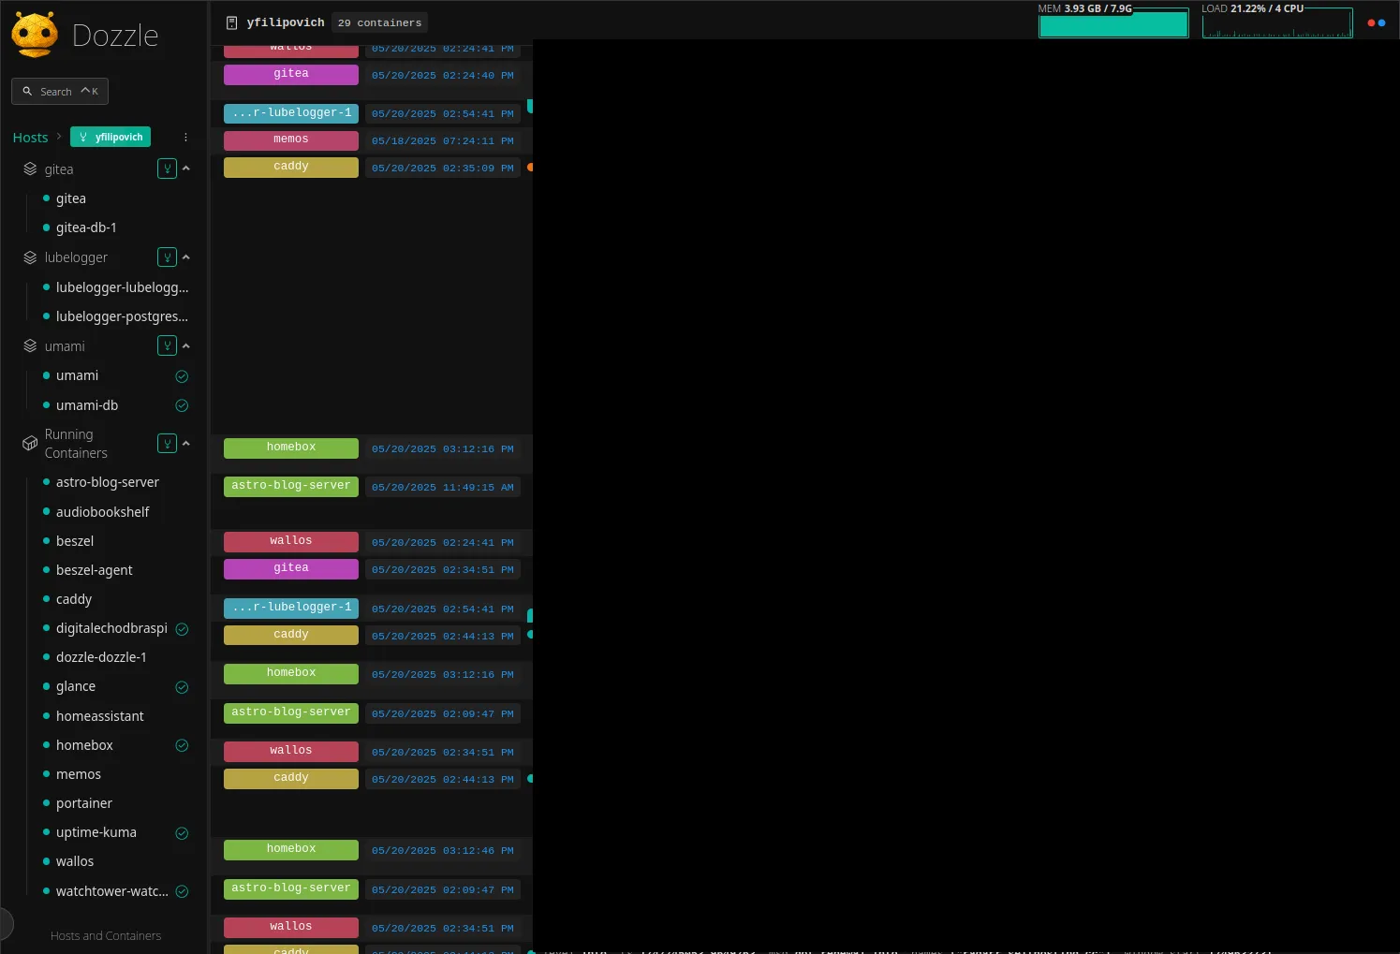The height and width of the screenshot is (954, 1400).
Task: Collapse the Running Containers group
Action: pyautogui.click(x=185, y=443)
